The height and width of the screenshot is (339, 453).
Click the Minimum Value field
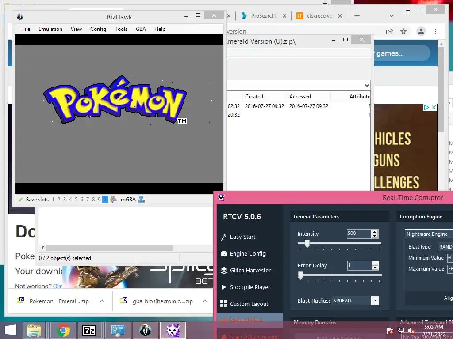(x=450, y=258)
